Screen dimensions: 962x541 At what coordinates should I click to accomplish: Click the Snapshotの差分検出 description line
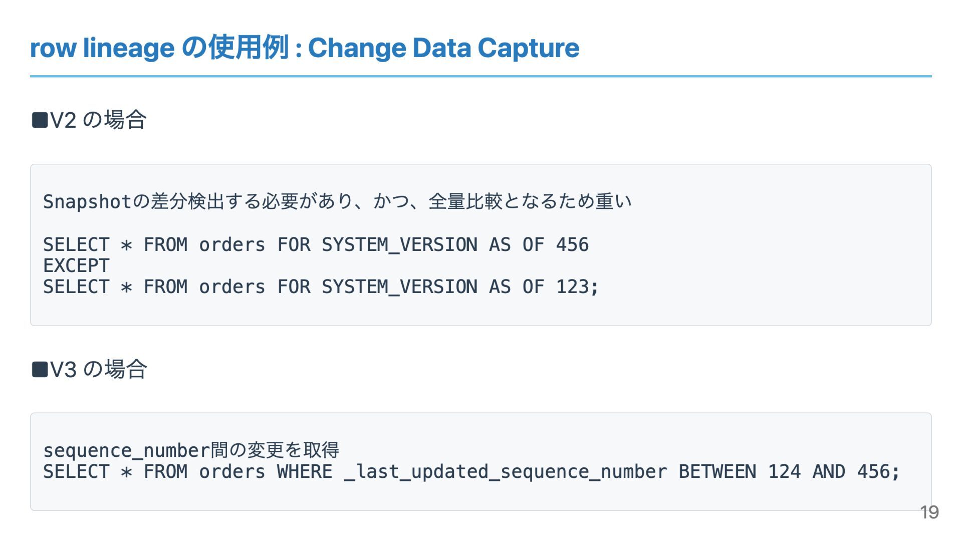pos(337,201)
